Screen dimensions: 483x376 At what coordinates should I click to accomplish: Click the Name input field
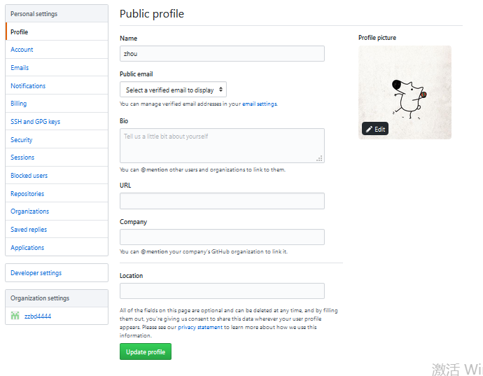click(222, 54)
